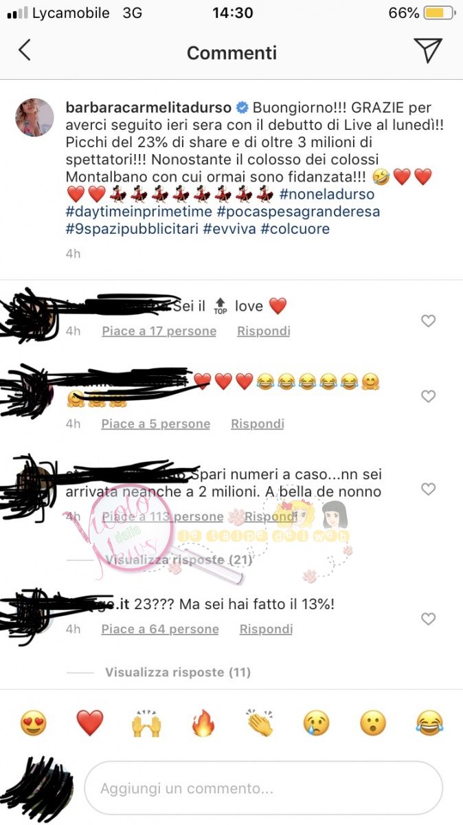Viewport: 463px width, 825px height.
Task: Insert the surprised face emoji reaction
Action: [x=373, y=723]
